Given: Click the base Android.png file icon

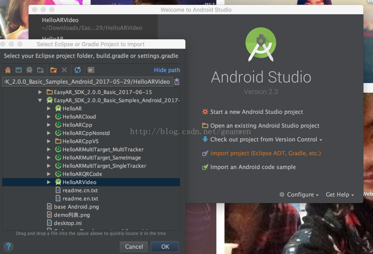Looking at the screenshot, I should click(49, 207).
